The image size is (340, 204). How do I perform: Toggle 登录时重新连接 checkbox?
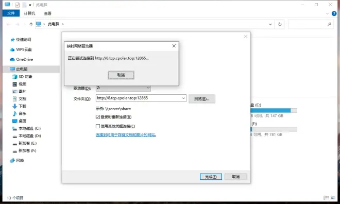click(98, 117)
